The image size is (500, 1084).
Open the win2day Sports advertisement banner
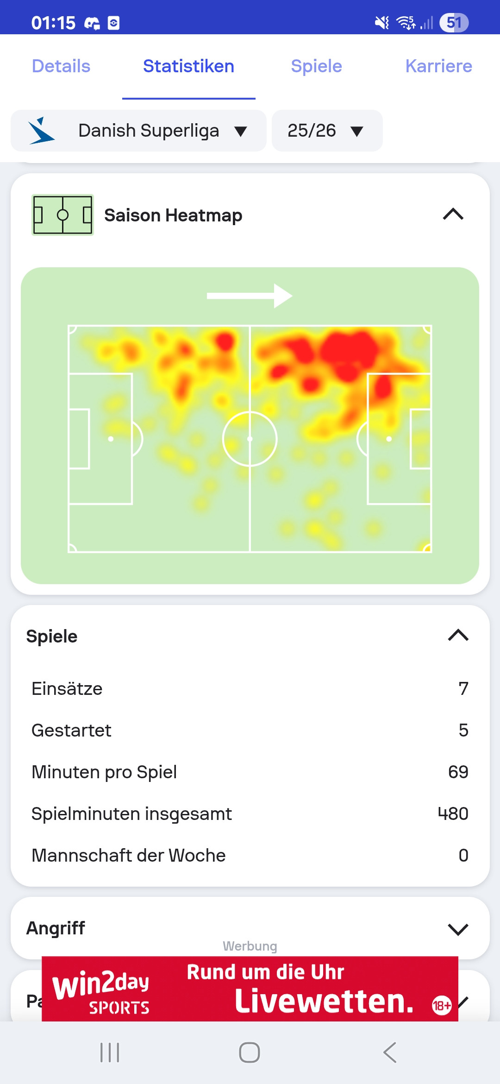[x=250, y=989]
